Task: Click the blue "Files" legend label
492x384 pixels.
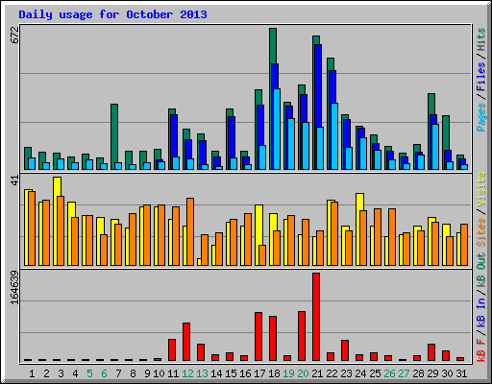Action: pos(481,77)
